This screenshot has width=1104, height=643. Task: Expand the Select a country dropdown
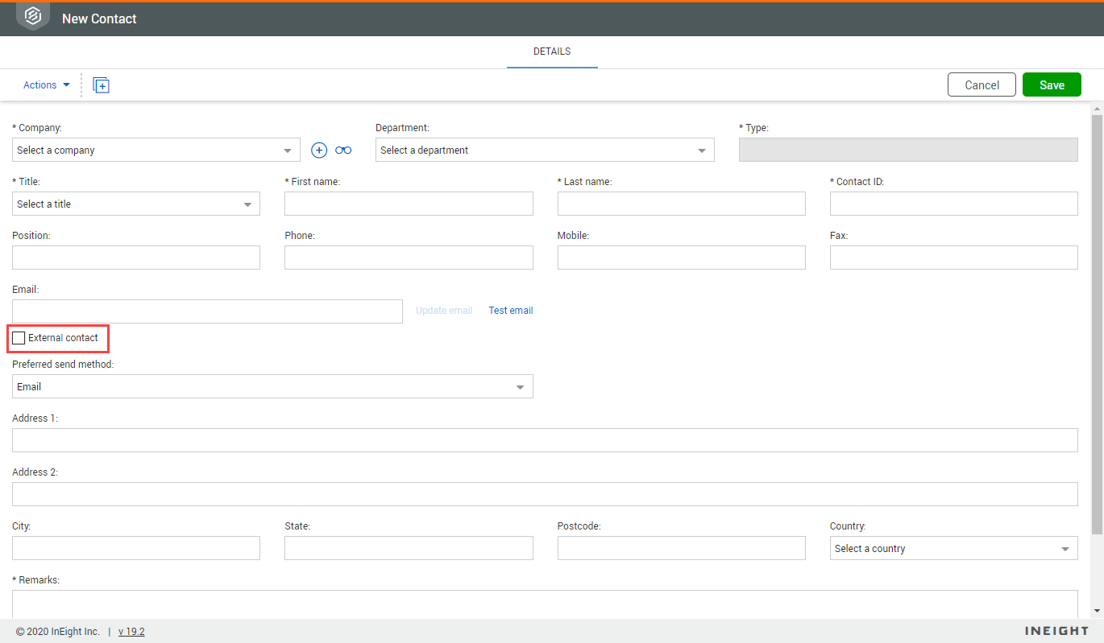pyautogui.click(x=953, y=549)
